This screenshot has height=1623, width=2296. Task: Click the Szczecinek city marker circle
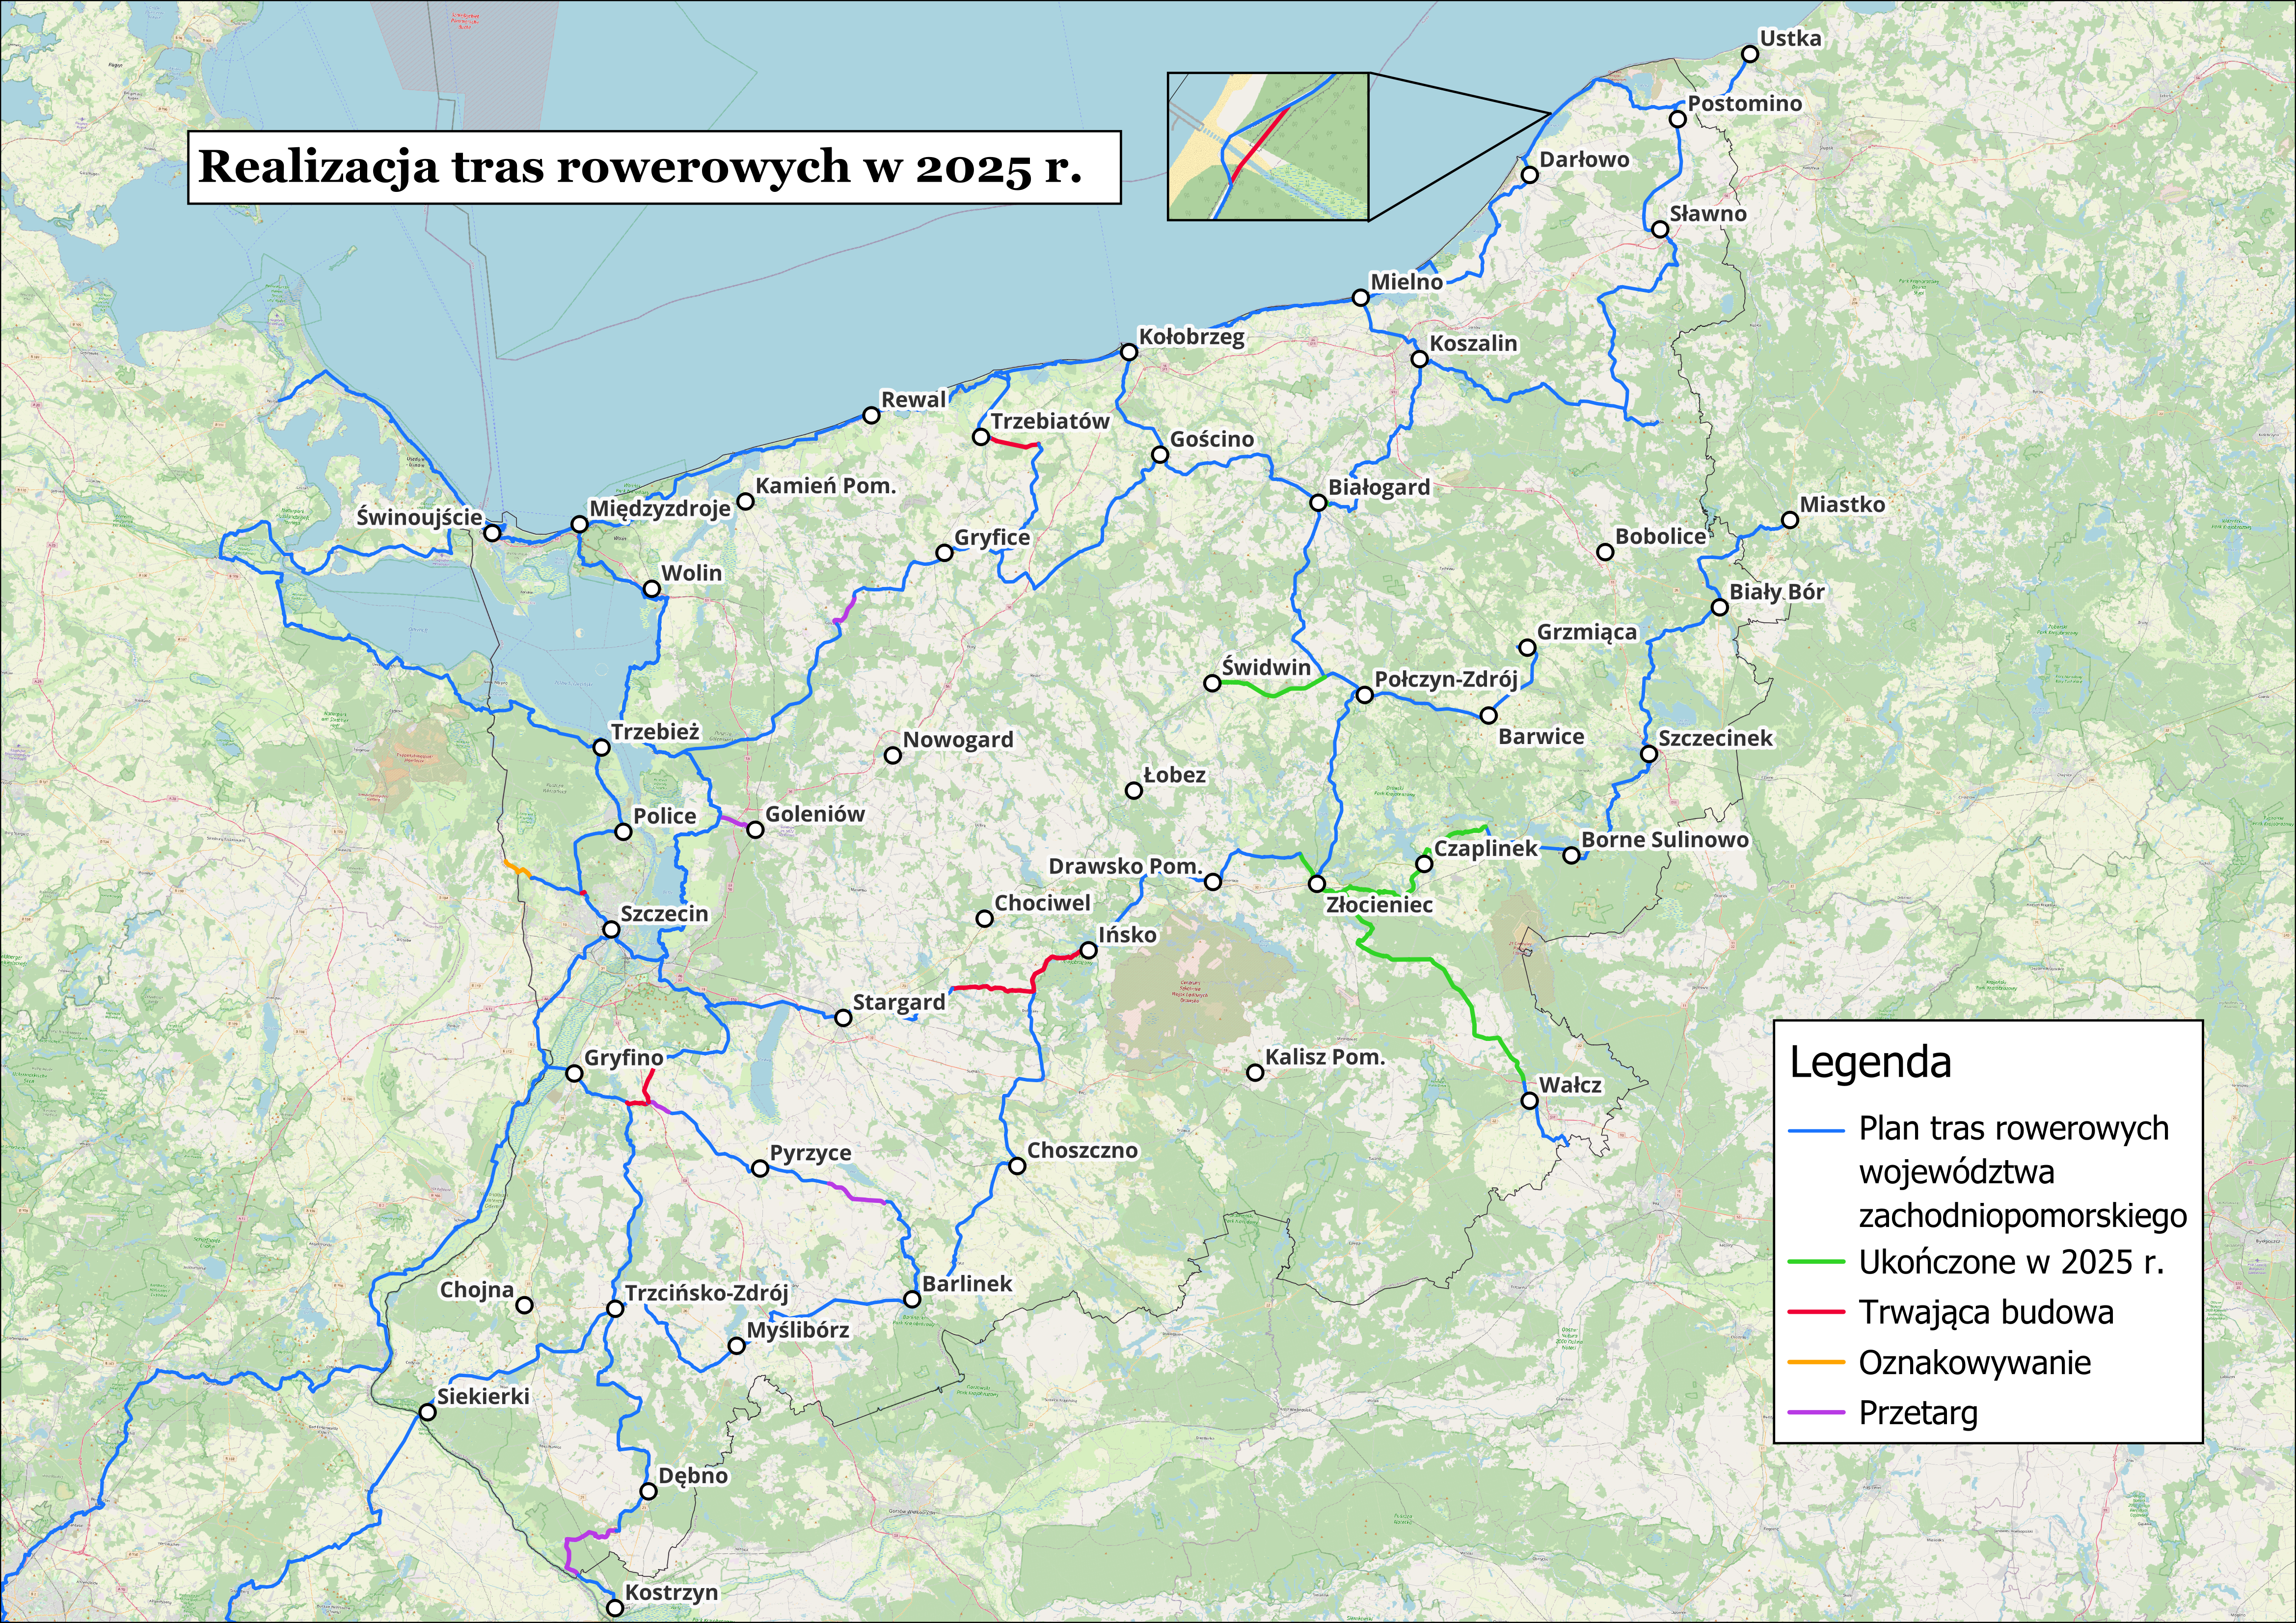1648,754
